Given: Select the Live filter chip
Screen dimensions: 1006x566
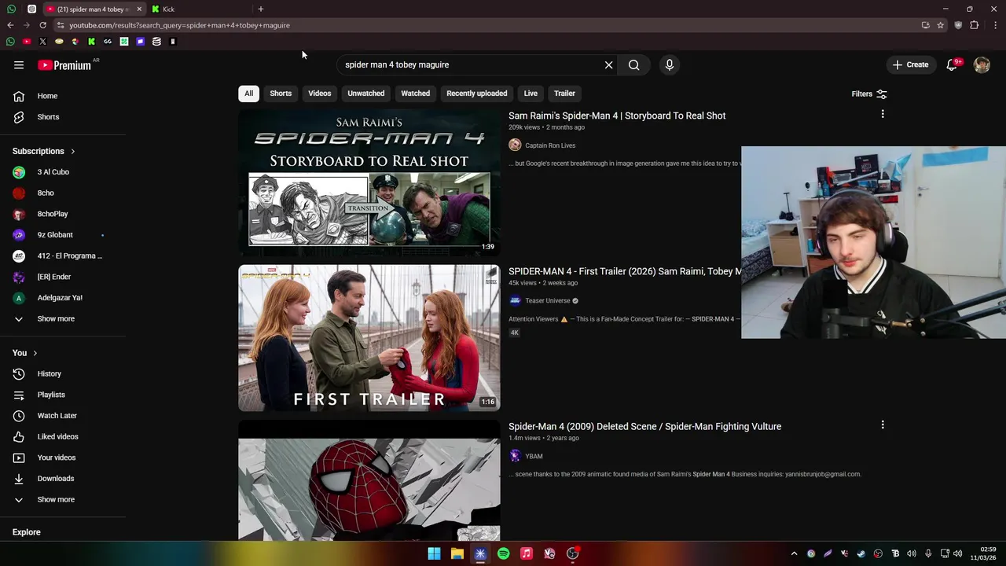Looking at the screenshot, I should (531, 94).
